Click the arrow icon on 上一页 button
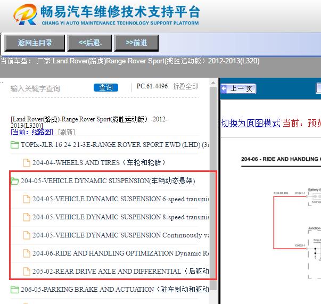The width and height of the screenshot is (321, 304). pos(224,88)
